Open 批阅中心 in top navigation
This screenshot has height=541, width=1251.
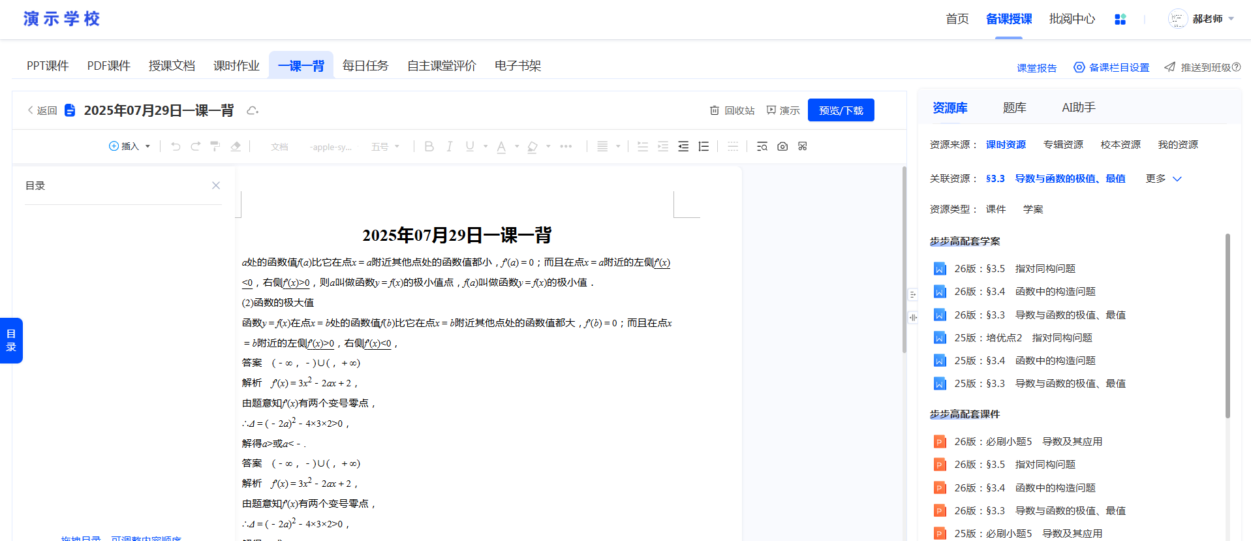[1072, 19]
